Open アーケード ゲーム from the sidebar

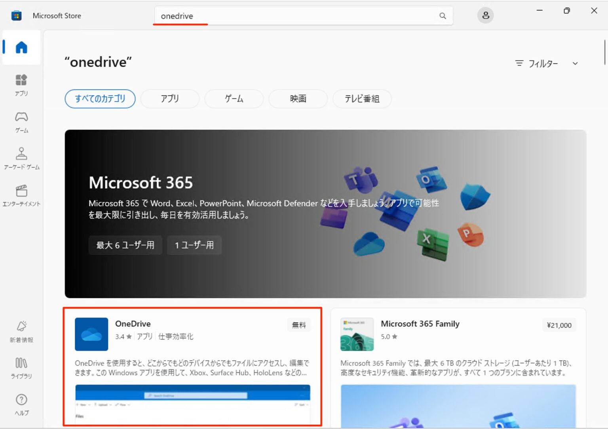(x=21, y=158)
